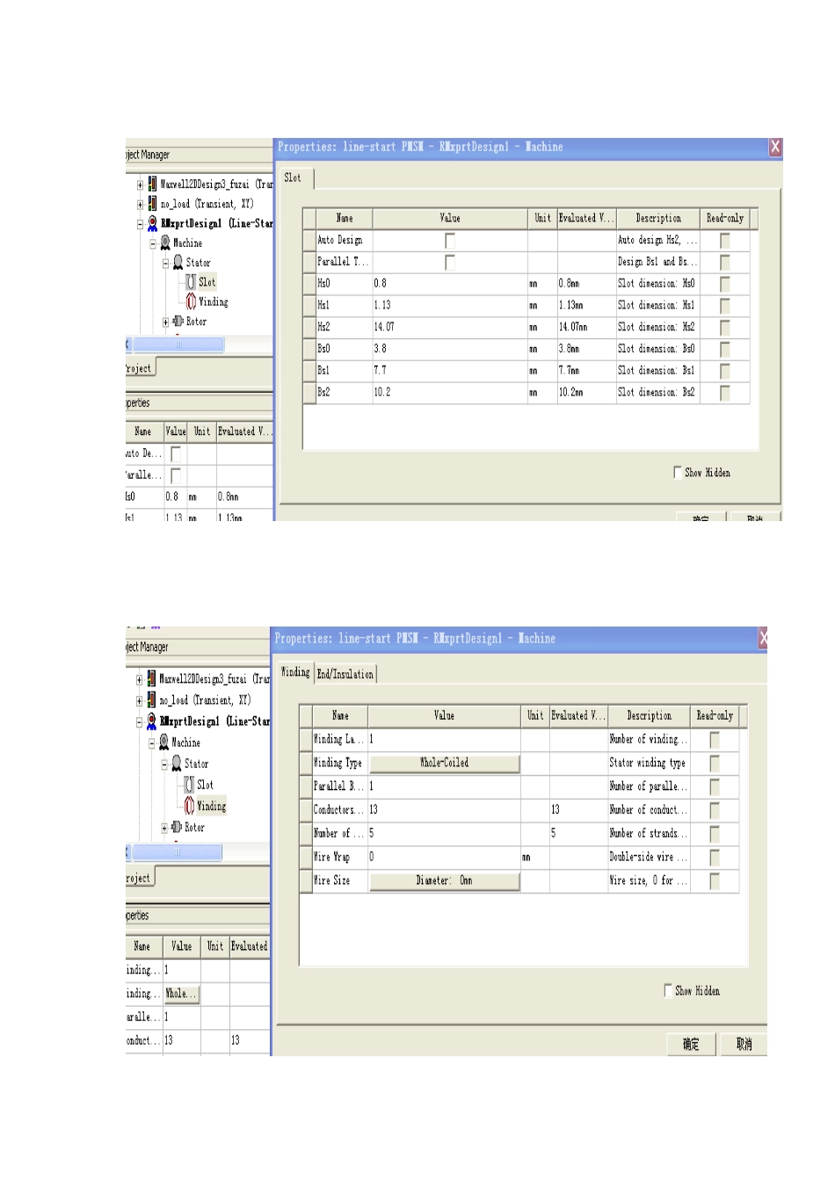
Task: Click horizontal scrollbar in Winding screenshot project tree
Action: pos(175,852)
